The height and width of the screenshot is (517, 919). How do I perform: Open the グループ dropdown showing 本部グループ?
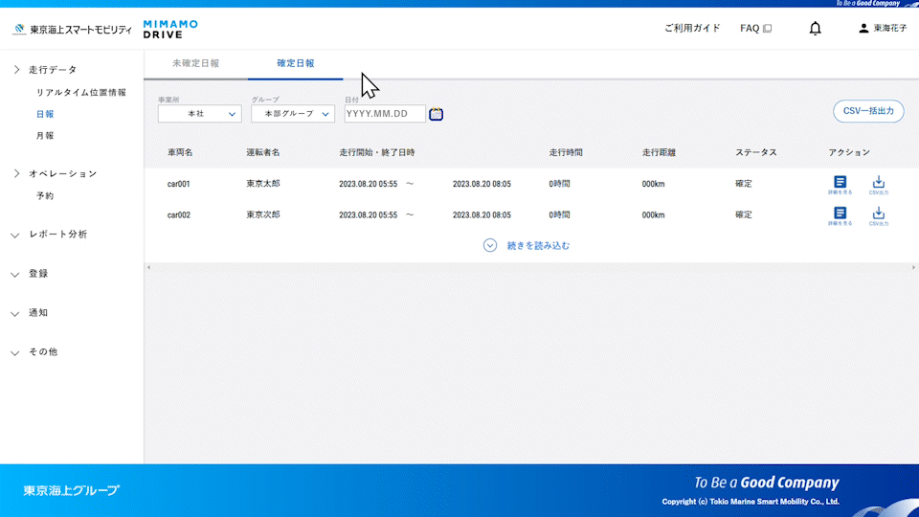[x=293, y=114]
